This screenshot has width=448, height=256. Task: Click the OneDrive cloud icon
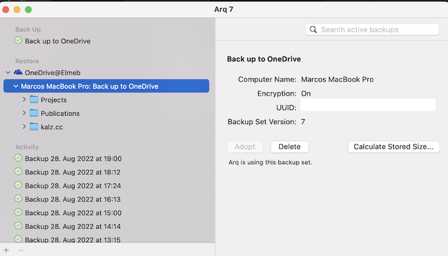pyautogui.click(x=18, y=72)
